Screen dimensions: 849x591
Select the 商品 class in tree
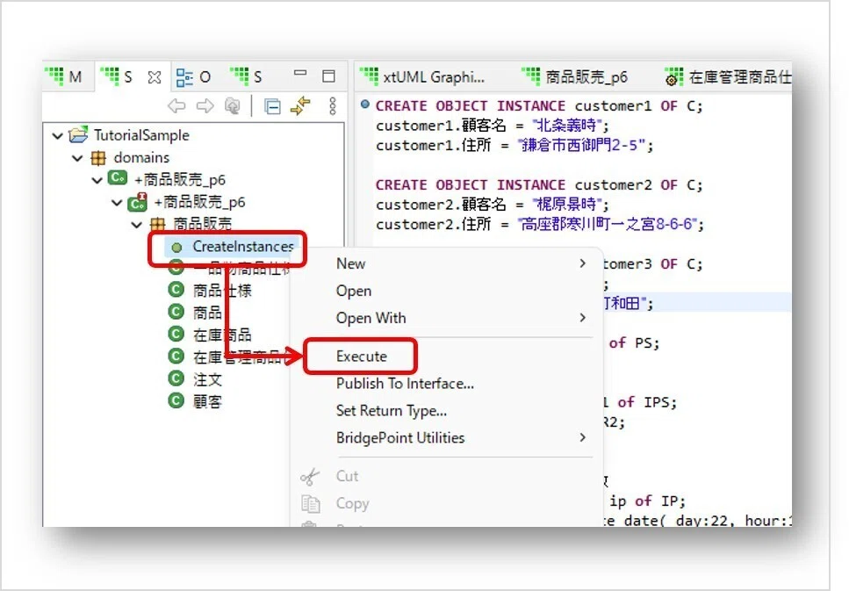point(207,313)
